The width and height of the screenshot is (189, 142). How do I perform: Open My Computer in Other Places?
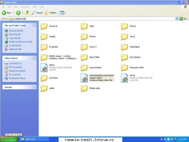(x=15, y=75)
